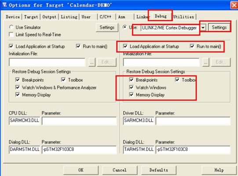The height and width of the screenshot is (176, 238).
Task: Click simulator initialization file Edit button
Action: 107,62
